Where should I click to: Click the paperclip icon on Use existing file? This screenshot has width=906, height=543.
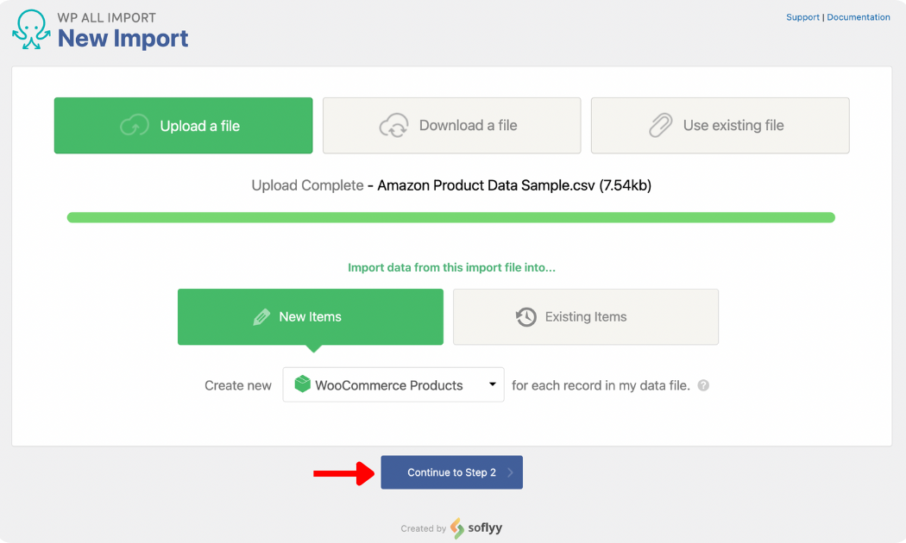point(660,125)
